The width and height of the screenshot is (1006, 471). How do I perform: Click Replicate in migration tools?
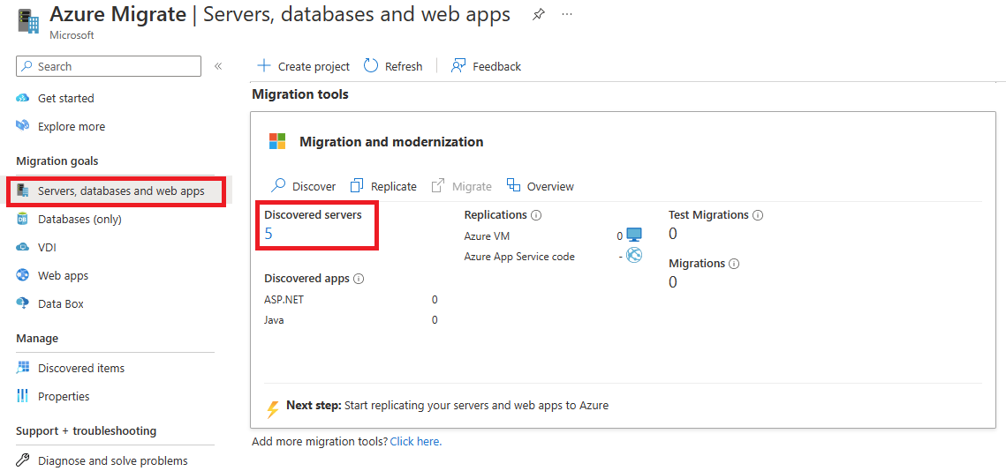[x=383, y=186]
